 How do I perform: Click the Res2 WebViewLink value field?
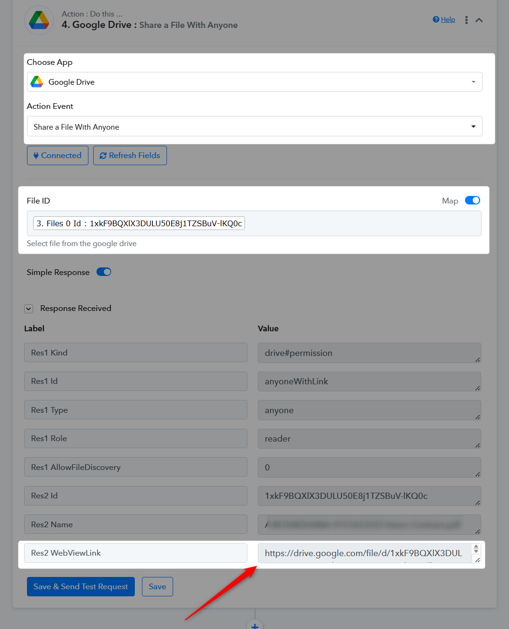(x=363, y=553)
